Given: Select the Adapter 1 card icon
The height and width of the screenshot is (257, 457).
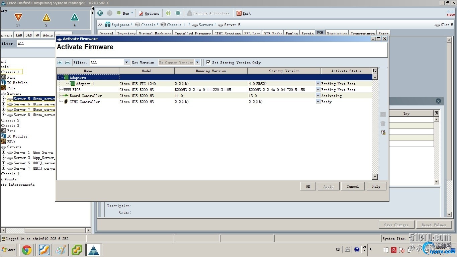Looking at the screenshot, I should click(x=73, y=84).
